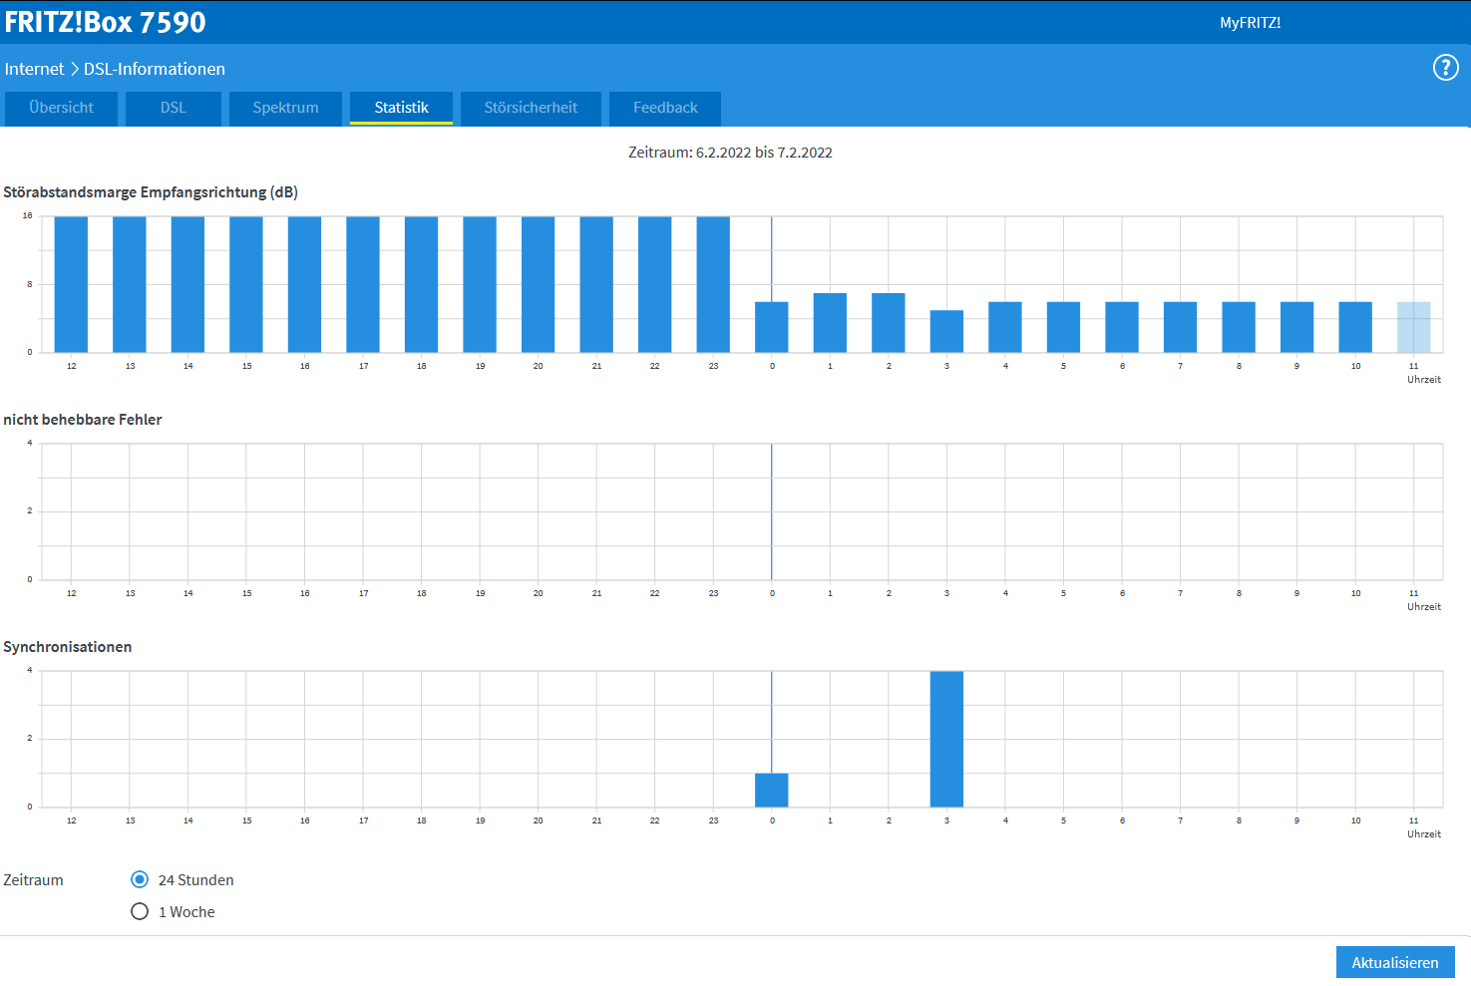Screen dimensions: 1471x986
Task: Click the light hour 11 bar in Störabstandsmarge
Action: point(1413,327)
